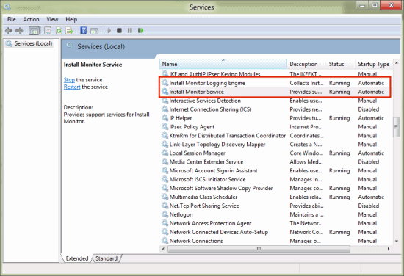The image size is (404, 276).
Task: Click the Start Service play icon
Action: click(x=109, y=31)
